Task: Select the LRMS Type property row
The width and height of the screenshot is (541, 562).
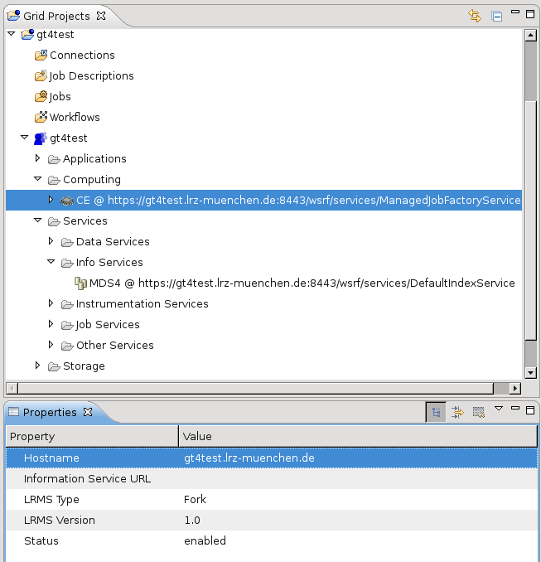Action: pos(272,499)
